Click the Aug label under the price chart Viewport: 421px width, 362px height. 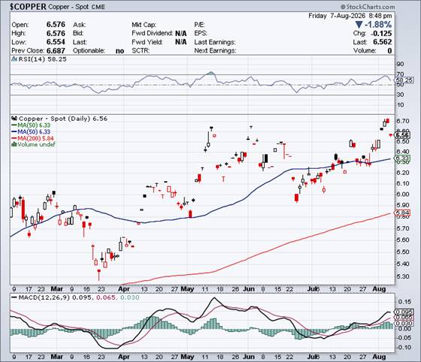click(x=379, y=289)
